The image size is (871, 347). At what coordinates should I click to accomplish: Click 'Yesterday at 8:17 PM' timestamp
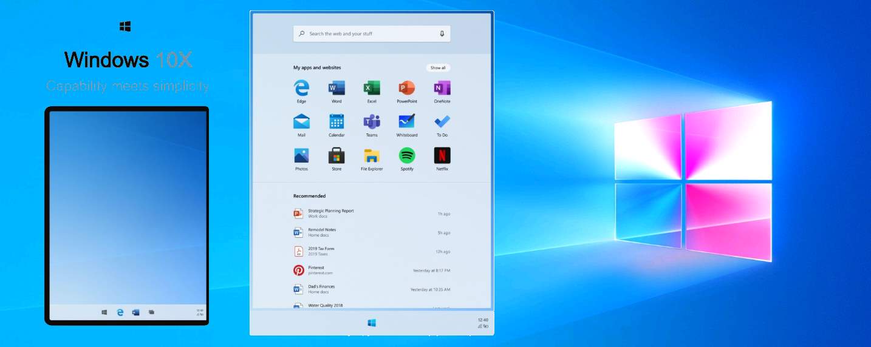432,271
